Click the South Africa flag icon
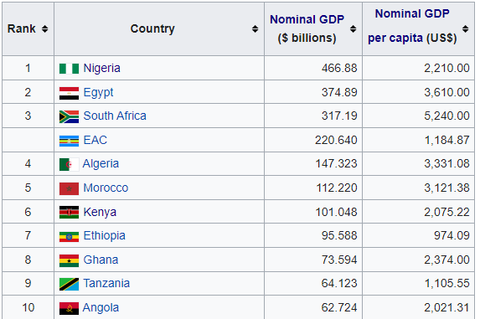This screenshot has width=480, height=319. 69,116
